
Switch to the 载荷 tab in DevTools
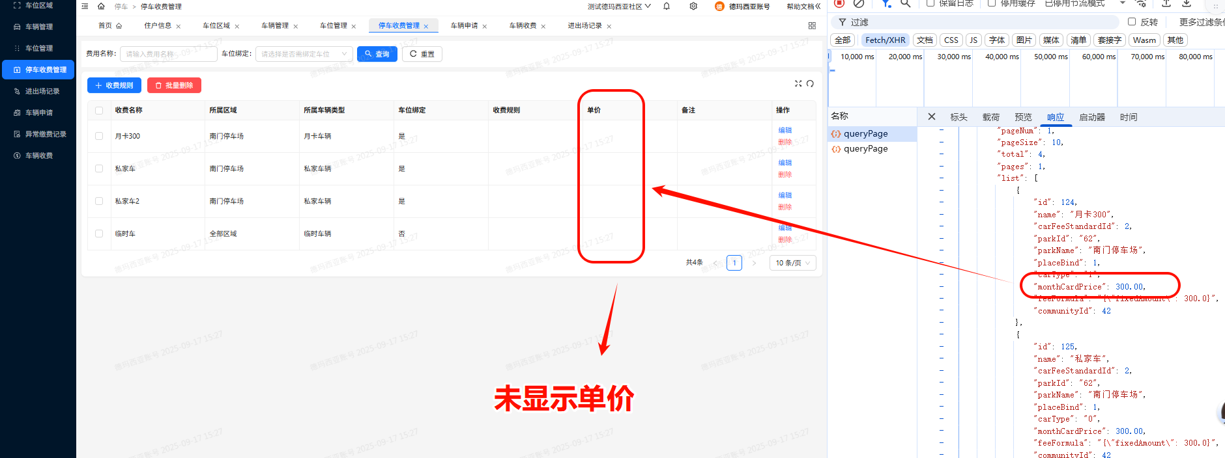991,117
